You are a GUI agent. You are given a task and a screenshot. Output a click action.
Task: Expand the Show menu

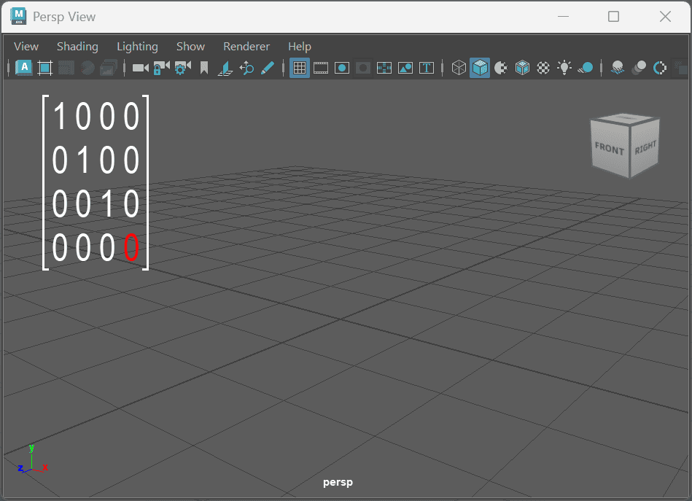coord(190,46)
